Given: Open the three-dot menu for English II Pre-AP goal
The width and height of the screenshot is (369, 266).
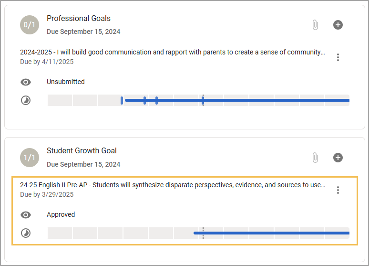Looking at the screenshot, I should click(x=338, y=190).
